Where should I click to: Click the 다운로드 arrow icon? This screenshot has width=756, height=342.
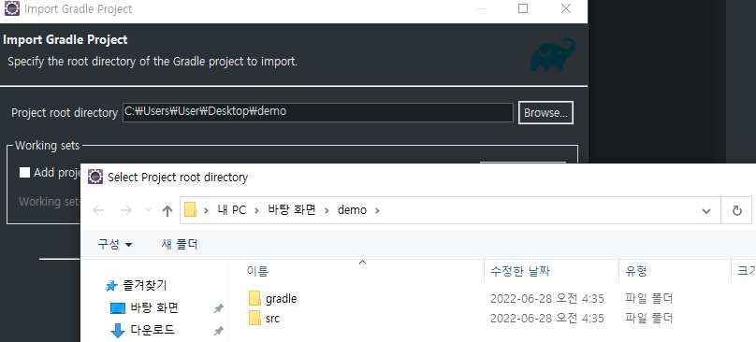[x=118, y=331]
